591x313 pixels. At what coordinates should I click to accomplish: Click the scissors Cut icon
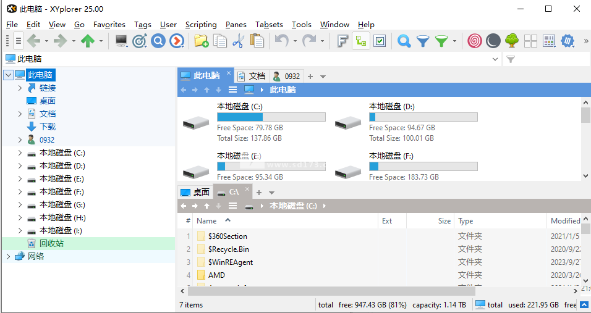pyautogui.click(x=238, y=41)
